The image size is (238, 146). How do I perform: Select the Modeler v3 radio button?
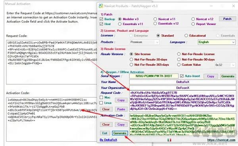120,19
